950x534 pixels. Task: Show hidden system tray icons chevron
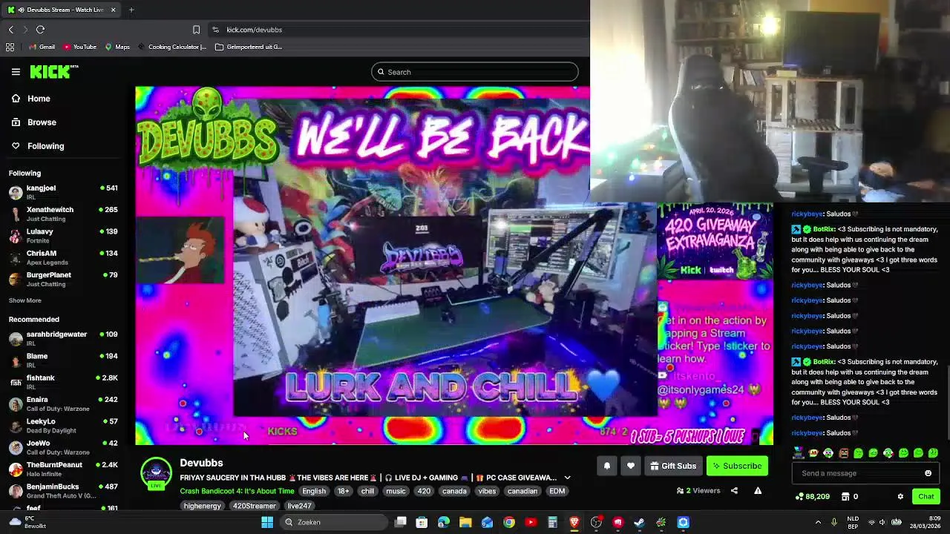point(818,522)
